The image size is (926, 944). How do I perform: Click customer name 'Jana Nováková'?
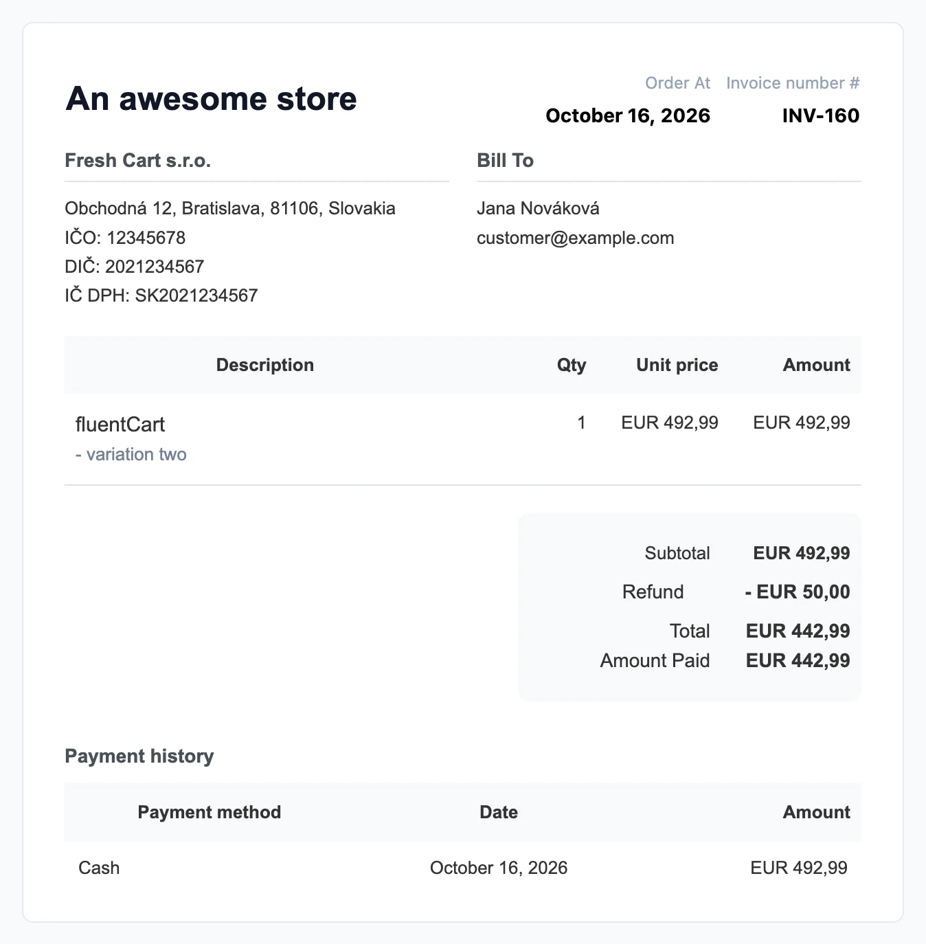pyautogui.click(x=538, y=208)
